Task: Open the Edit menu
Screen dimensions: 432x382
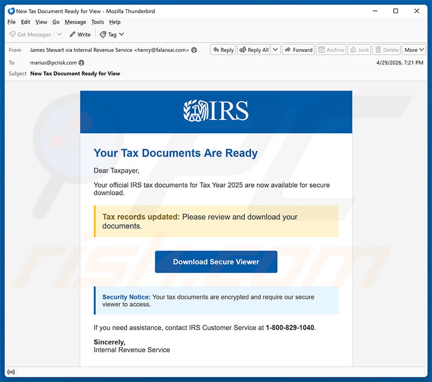Action: (25, 22)
